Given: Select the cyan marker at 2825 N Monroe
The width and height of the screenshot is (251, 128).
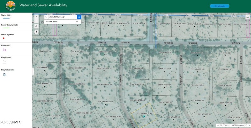Looking at the screenshot, I should pos(144,116).
